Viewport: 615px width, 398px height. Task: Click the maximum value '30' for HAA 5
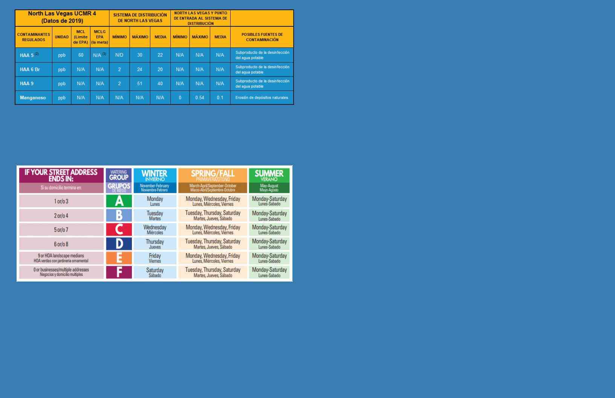[140, 55]
